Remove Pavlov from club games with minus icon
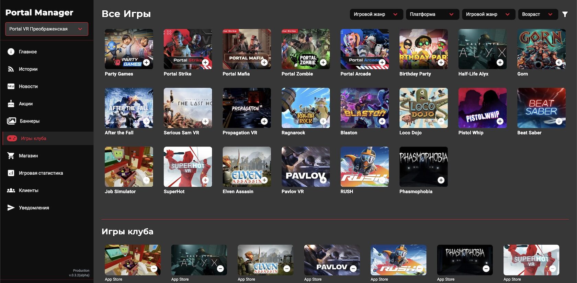 click(353, 269)
